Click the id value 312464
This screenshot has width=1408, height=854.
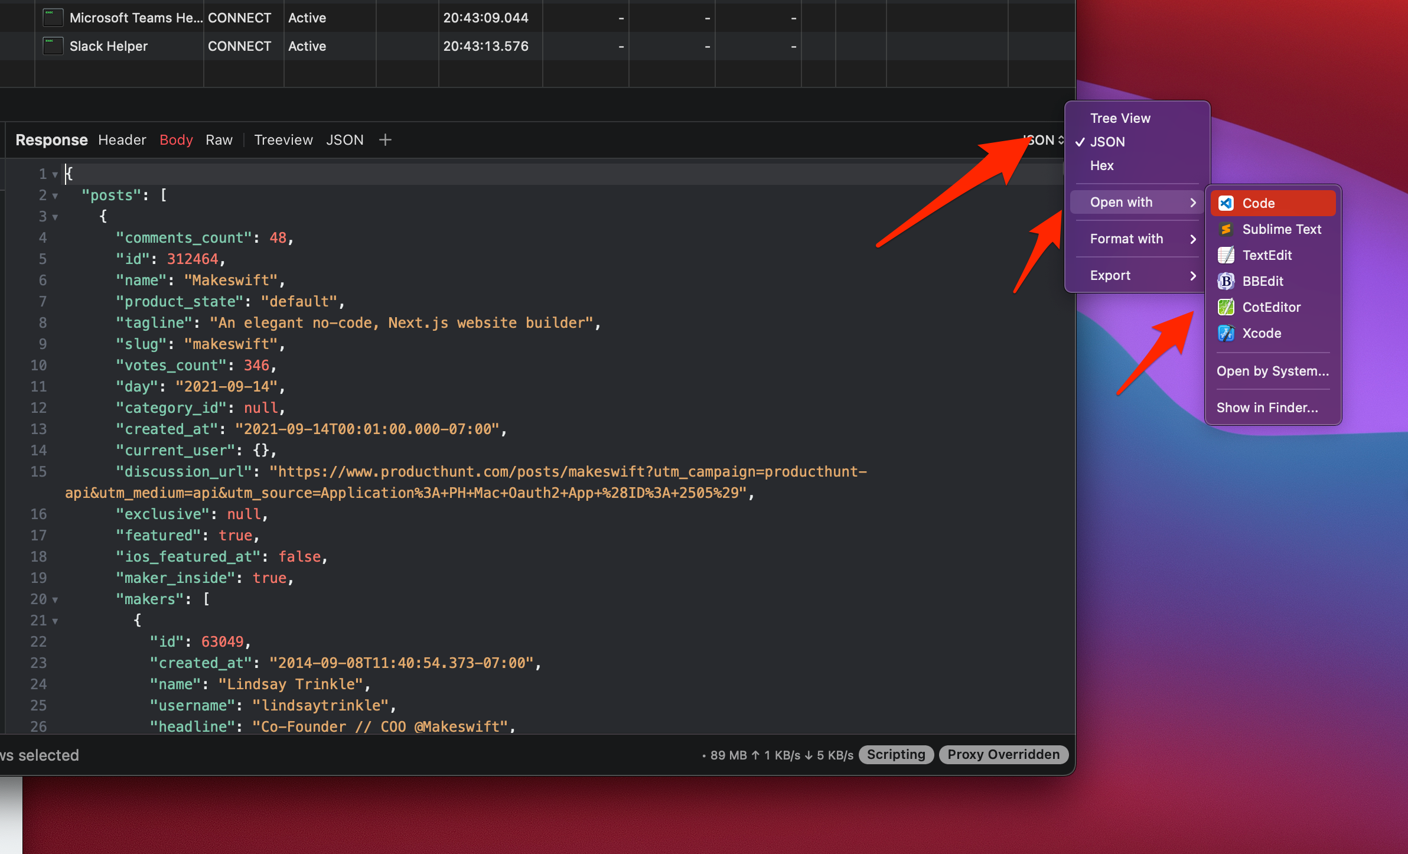193,259
